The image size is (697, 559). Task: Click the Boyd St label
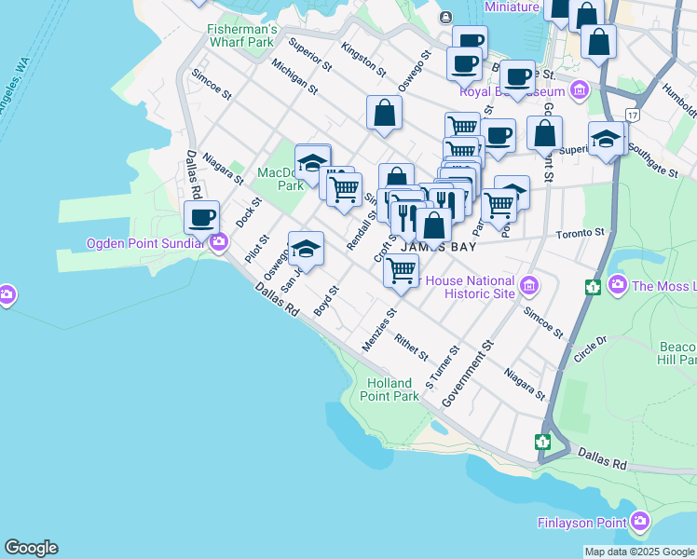[326, 301]
